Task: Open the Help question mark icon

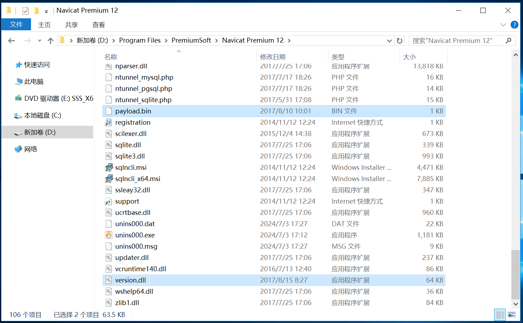Action: pos(514,25)
